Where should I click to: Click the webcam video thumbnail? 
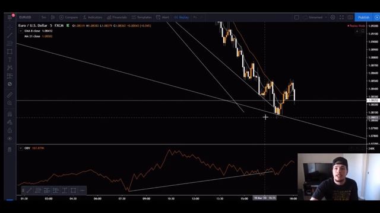[x=338, y=177]
